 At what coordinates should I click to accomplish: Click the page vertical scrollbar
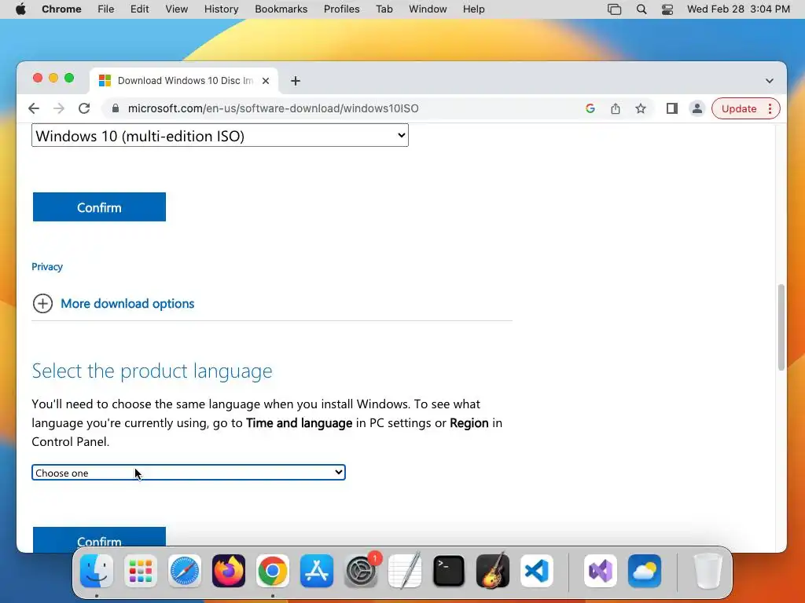(781, 327)
